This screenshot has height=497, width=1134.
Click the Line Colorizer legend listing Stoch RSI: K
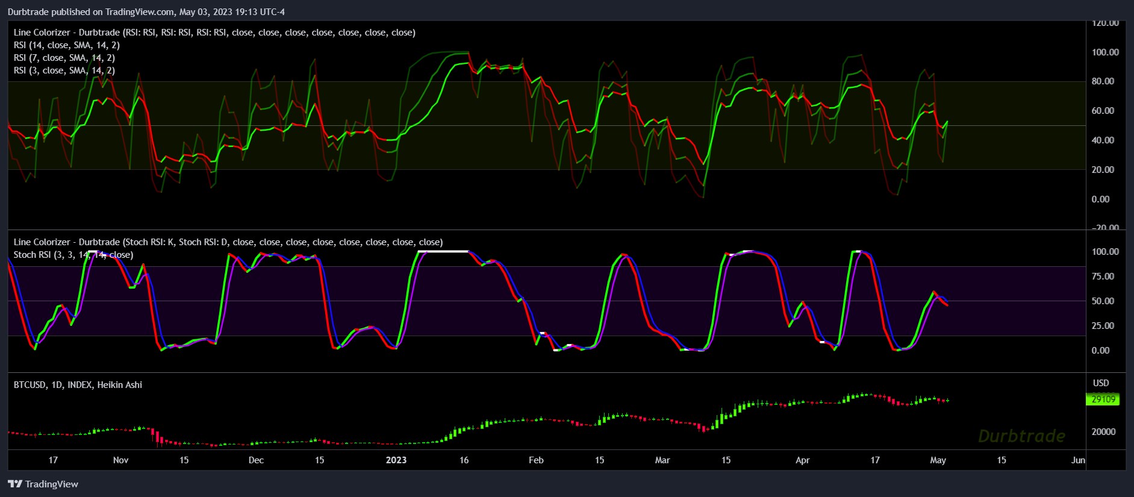coord(228,242)
